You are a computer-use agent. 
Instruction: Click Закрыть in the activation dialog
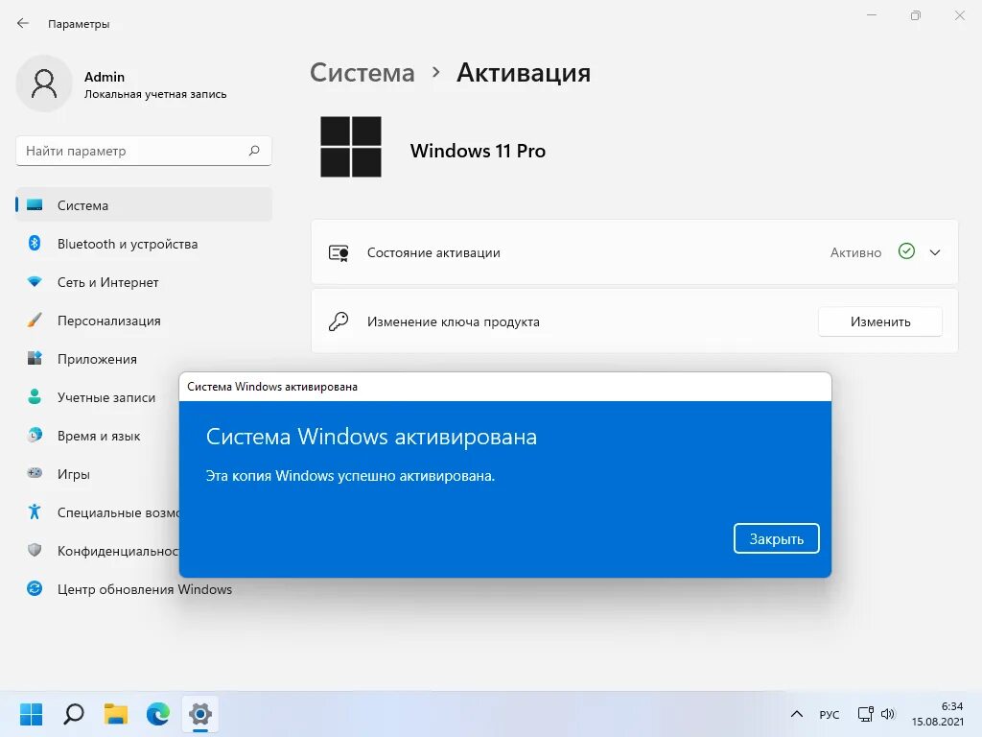[777, 539]
